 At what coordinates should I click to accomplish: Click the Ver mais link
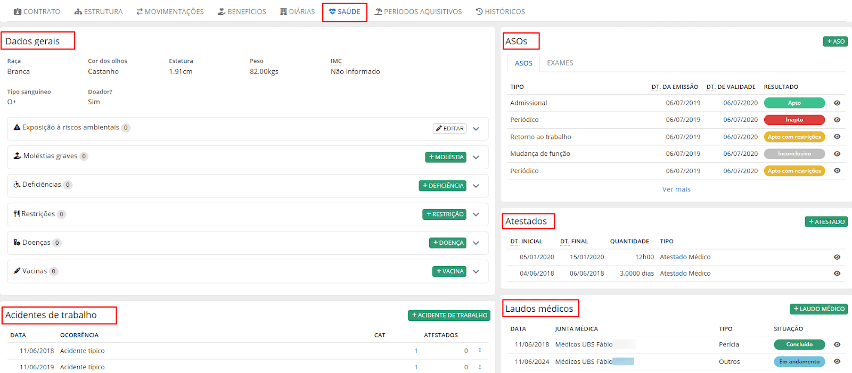(676, 189)
